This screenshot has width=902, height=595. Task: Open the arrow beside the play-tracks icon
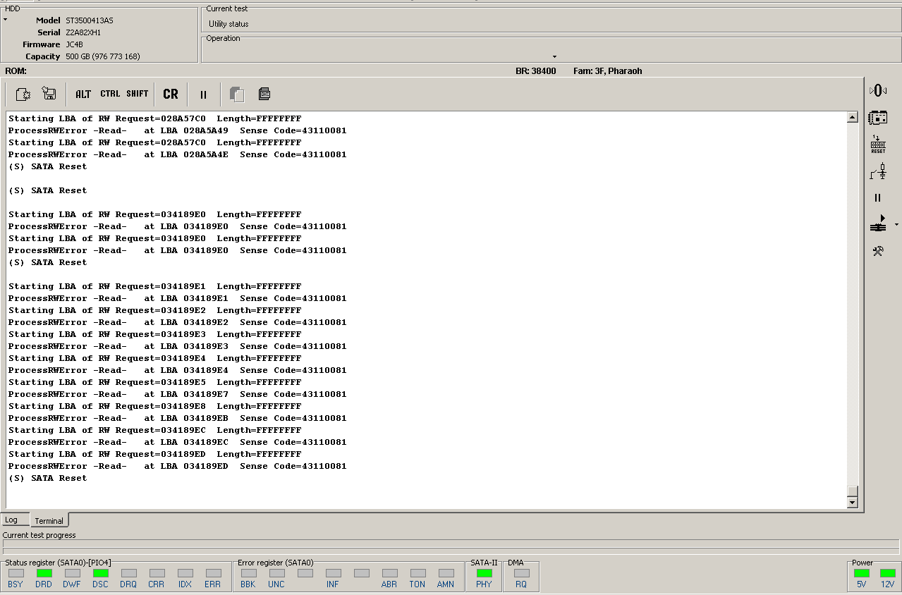pos(896,225)
